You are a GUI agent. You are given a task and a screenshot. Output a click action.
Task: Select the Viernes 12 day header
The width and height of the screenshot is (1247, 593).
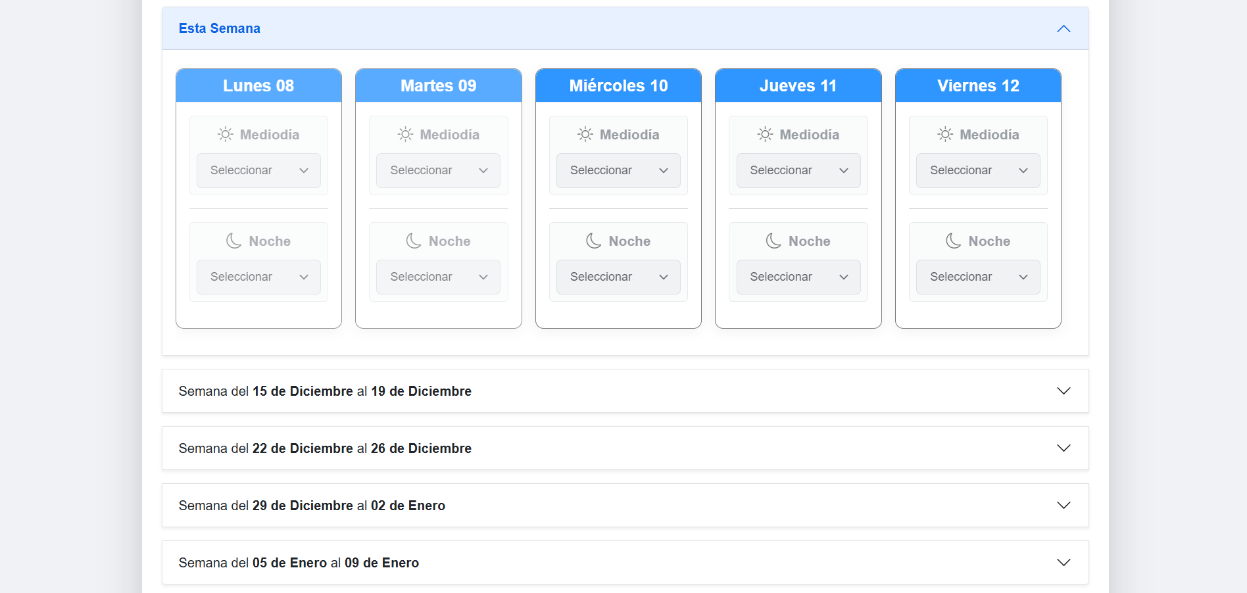(x=977, y=86)
